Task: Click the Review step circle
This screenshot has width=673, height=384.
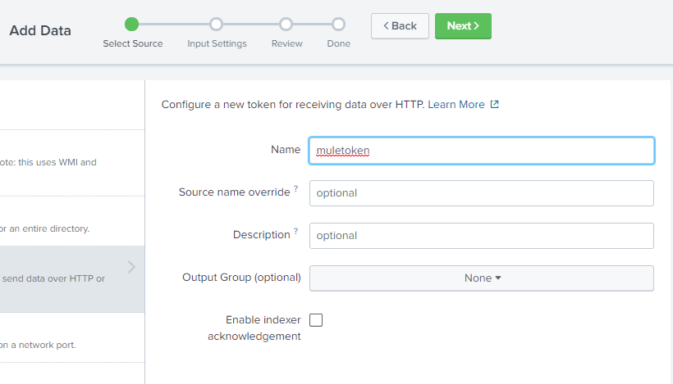Action: [x=286, y=25]
